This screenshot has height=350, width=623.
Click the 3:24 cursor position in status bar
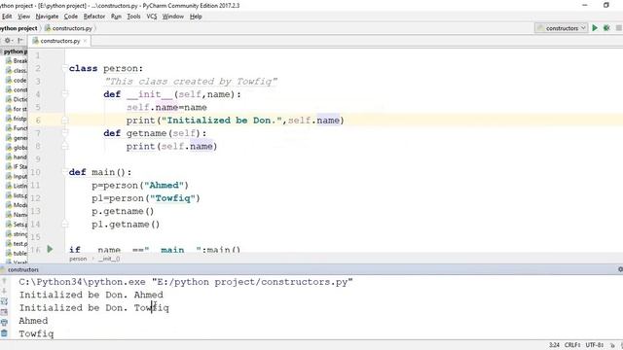554,345
